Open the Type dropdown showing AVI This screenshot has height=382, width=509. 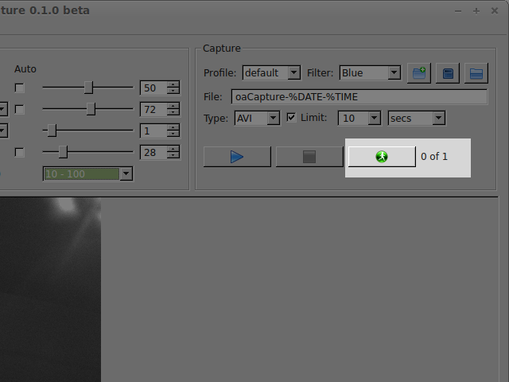point(257,119)
